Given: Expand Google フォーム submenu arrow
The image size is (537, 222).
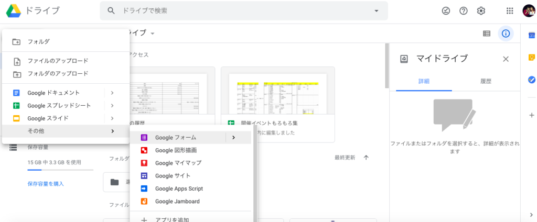Looking at the screenshot, I should pyautogui.click(x=233, y=138).
